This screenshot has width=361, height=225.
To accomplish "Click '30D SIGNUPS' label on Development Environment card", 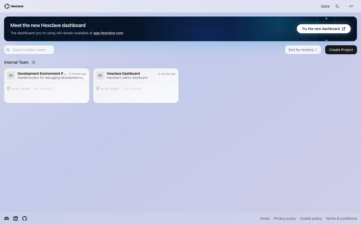I will pyautogui.click(x=43, y=89).
